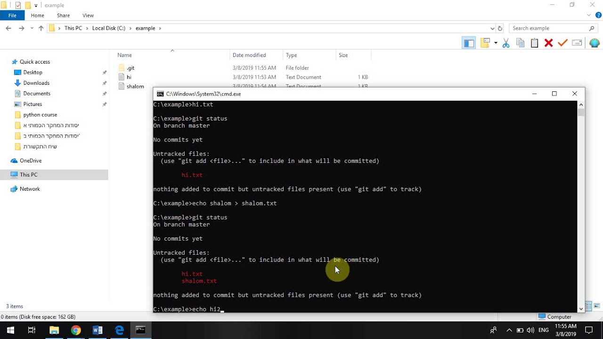The height and width of the screenshot is (339, 603).
Task: Open the dropdown beside new folder icon
Action: click(496, 43)
